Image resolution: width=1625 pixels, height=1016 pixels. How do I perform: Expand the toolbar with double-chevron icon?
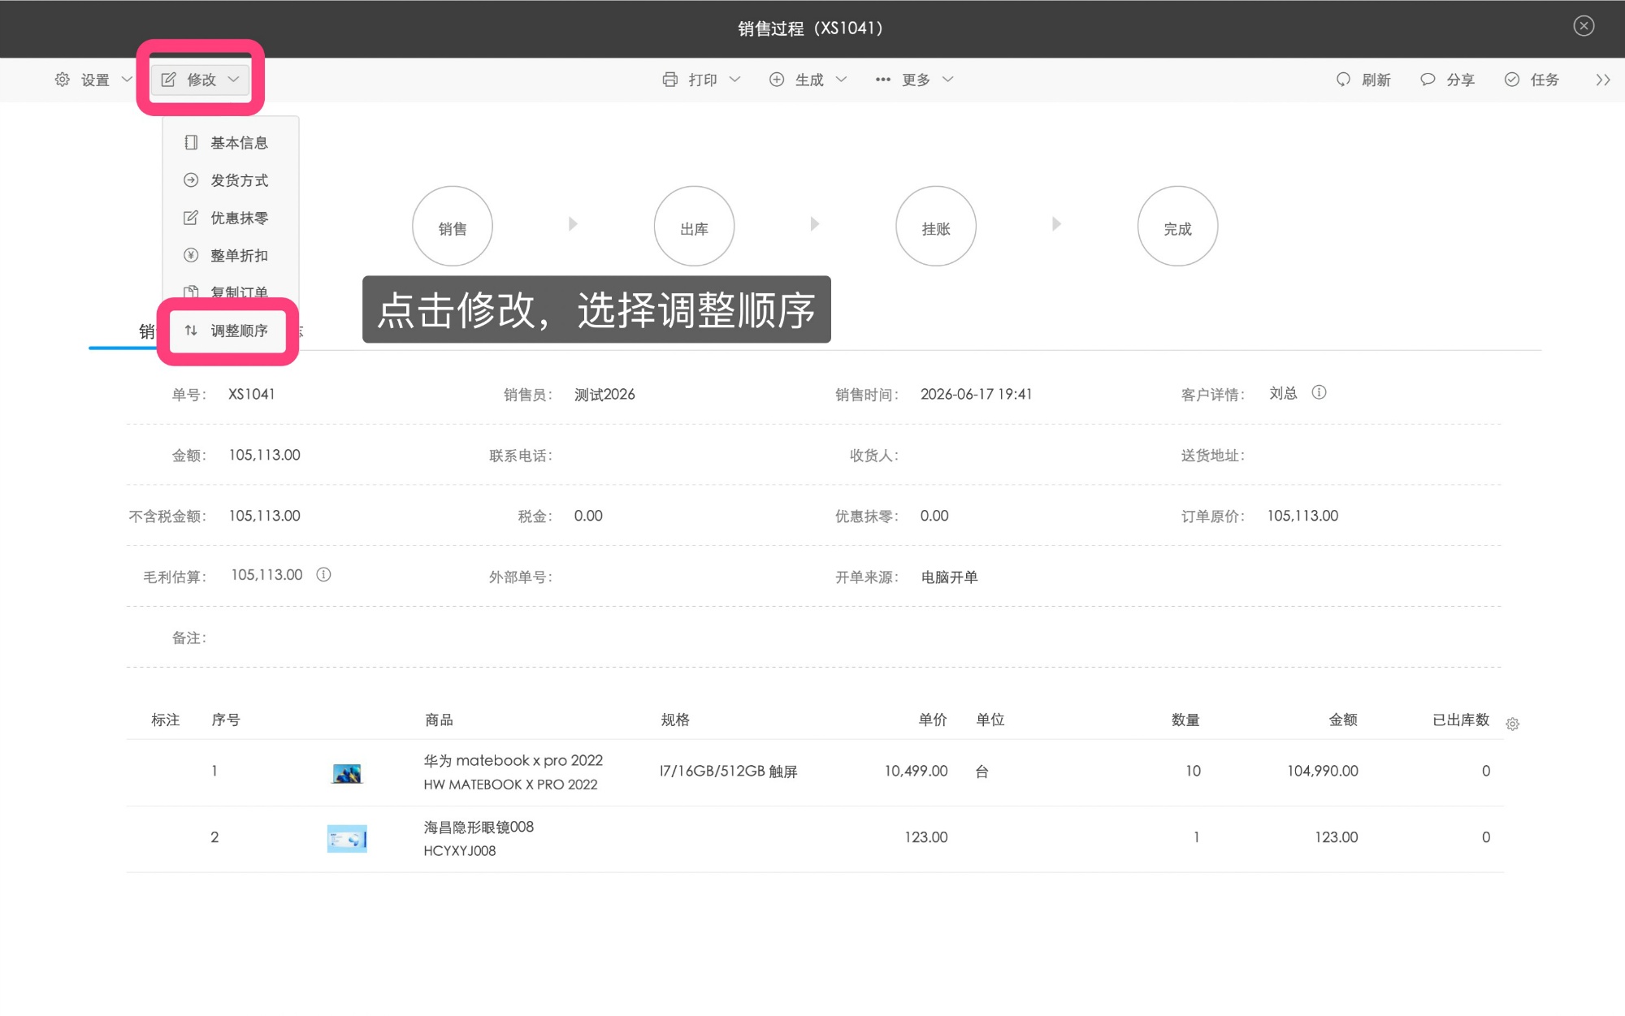1603,80
